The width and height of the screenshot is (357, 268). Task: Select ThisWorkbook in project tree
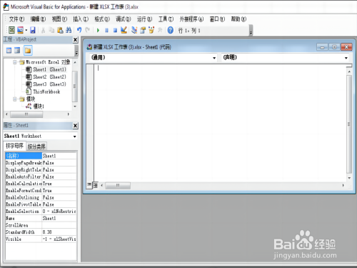43,91
